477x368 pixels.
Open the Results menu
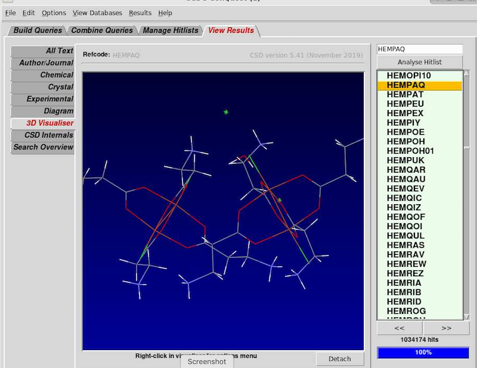(x=140, y=13)
